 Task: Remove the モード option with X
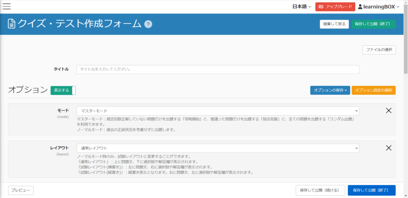388,110
